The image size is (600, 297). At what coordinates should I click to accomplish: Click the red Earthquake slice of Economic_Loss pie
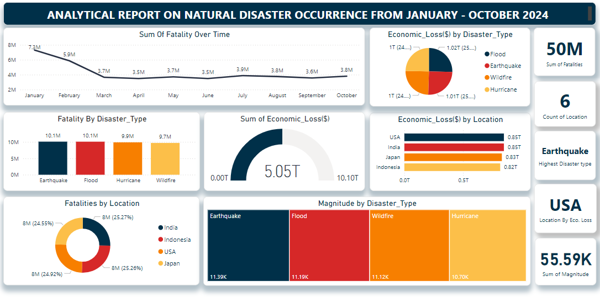[439, 82]
